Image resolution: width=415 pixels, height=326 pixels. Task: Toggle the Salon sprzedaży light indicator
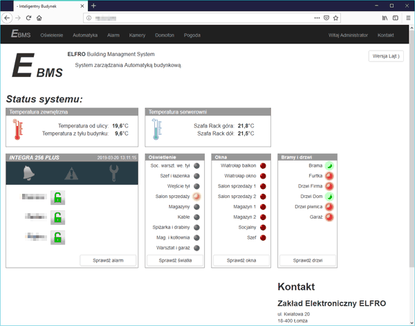tap(196, 197)
